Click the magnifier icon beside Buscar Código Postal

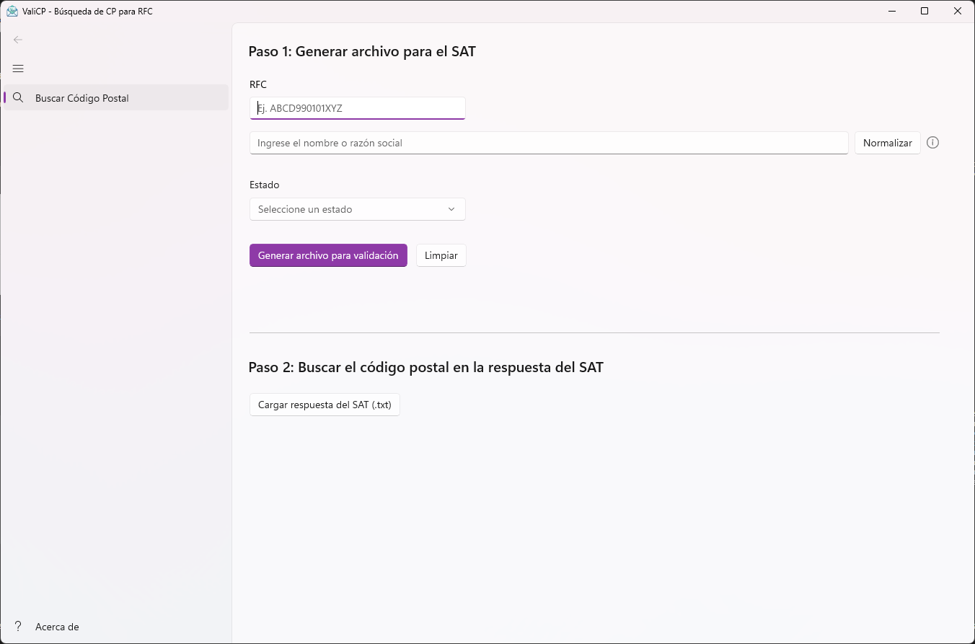[19, 98]
